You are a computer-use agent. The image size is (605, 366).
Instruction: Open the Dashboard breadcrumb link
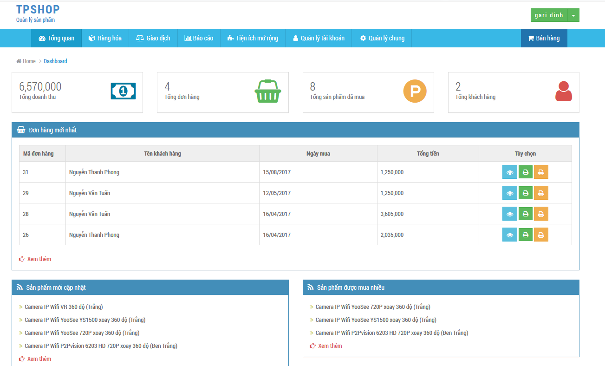pyautogui.click(x=55, y=61)
